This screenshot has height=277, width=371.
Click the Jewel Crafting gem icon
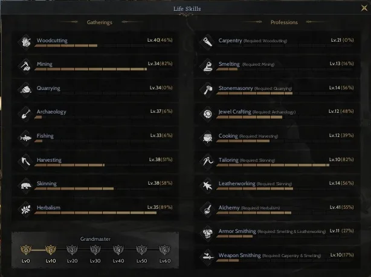(x=207, y=114)
